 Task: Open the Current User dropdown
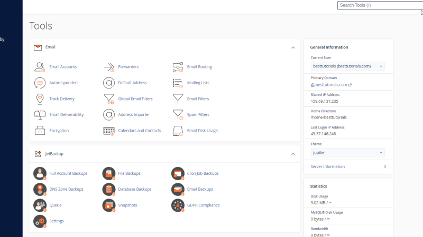(x=348, y=66)
